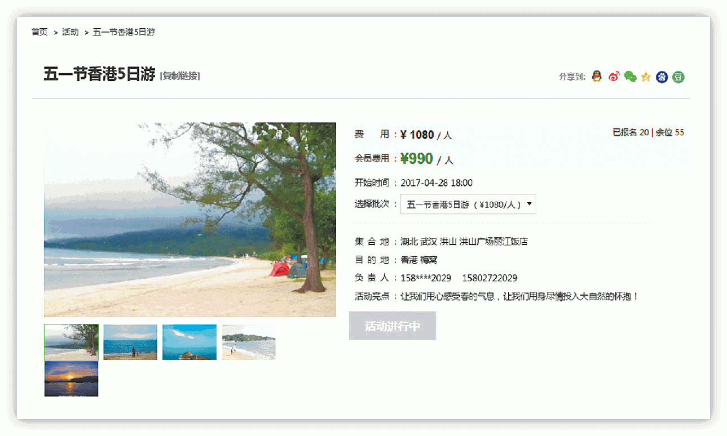Click the dropdown arrow in batch selector
Viewport: 727px width, 436px height.
point(529,204)
